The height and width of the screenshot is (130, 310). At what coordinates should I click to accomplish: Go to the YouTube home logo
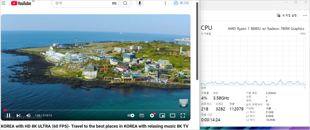pyautogui.click(x=21, y=3)
